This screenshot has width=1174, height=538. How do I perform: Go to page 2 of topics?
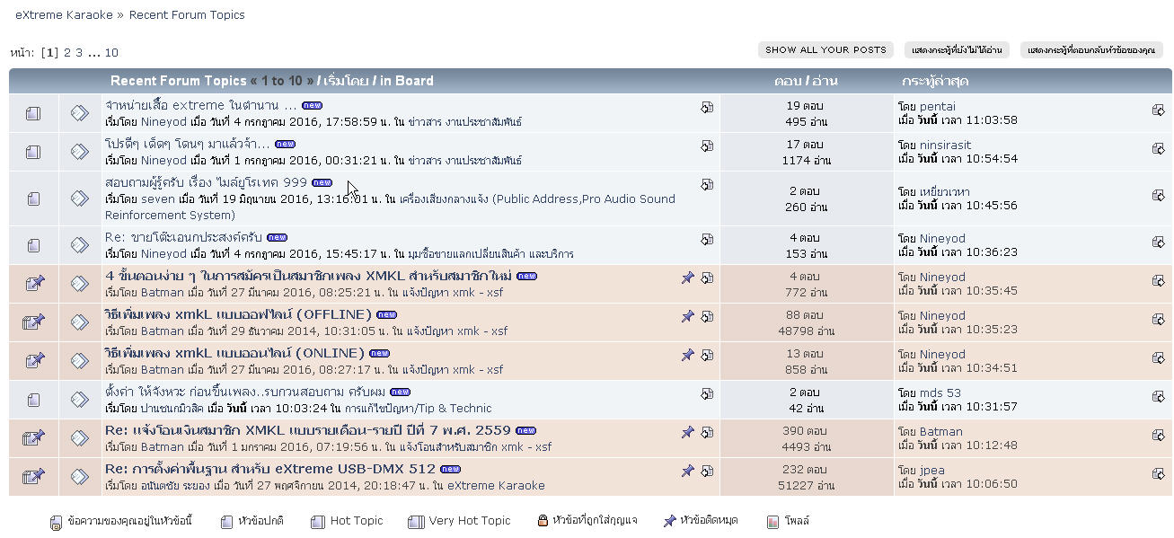pyautogui.click(x=67, y=52)
